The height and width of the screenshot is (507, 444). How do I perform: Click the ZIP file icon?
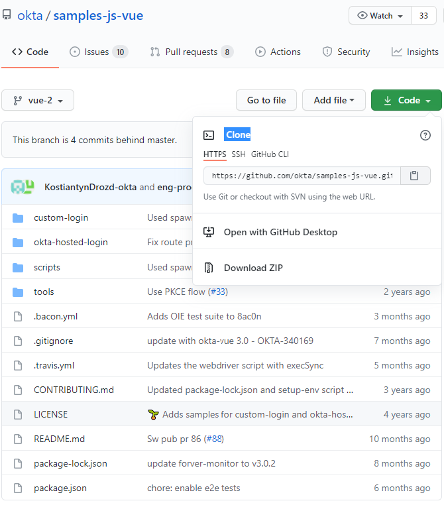[209, 268]
